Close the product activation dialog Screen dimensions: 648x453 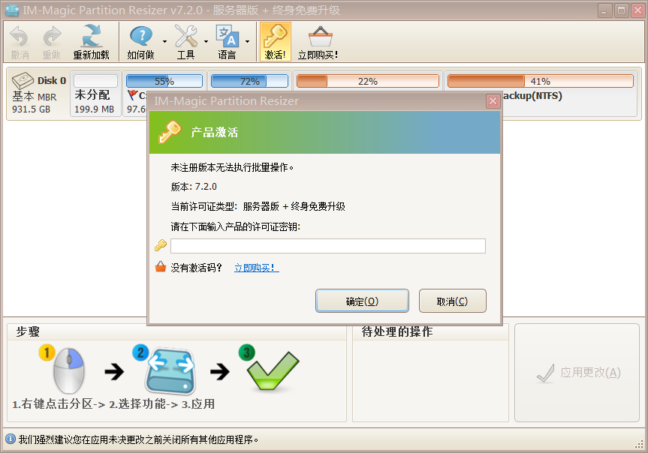(493, 101)
